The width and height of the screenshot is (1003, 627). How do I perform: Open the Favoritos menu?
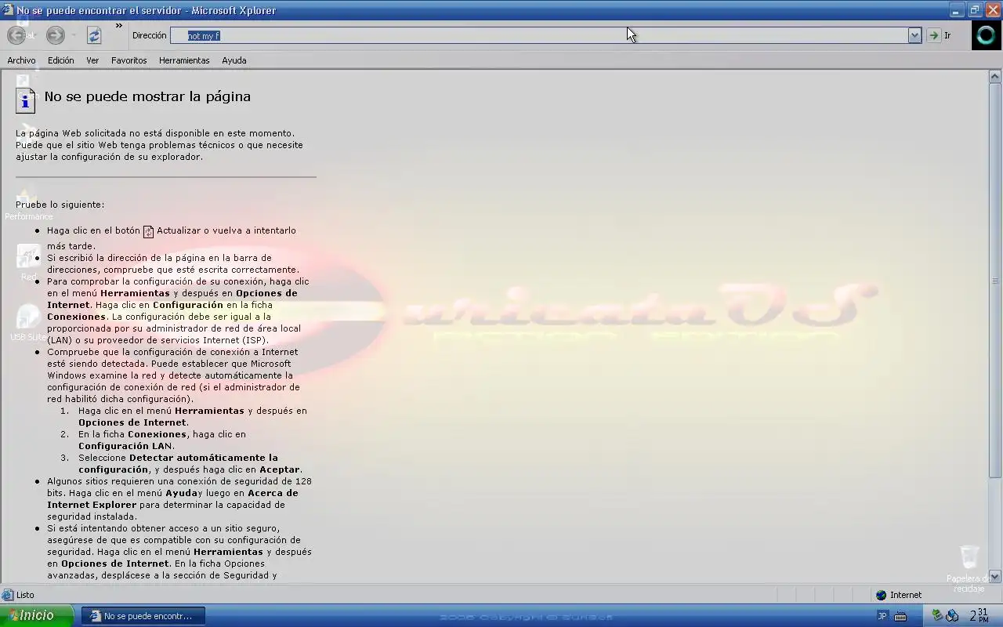point(129,60)
